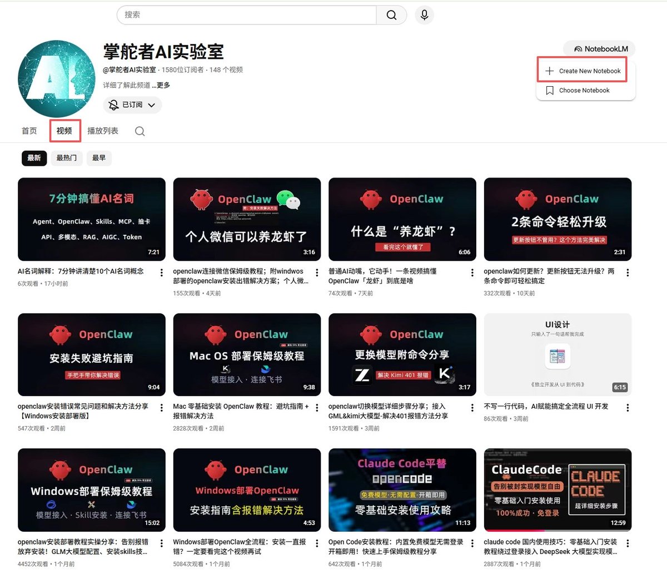This screenshot has width=667, height=584.
Task: Click into the 搜索 input field
Action: (x=247, y=15)
